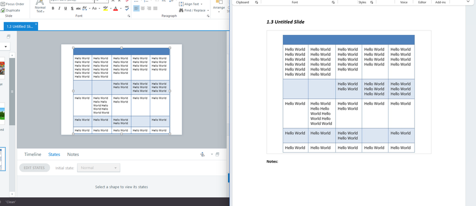Viewport: 476px width, 206px height.
Task: Run ABC spell check
Action: point(127,9)
